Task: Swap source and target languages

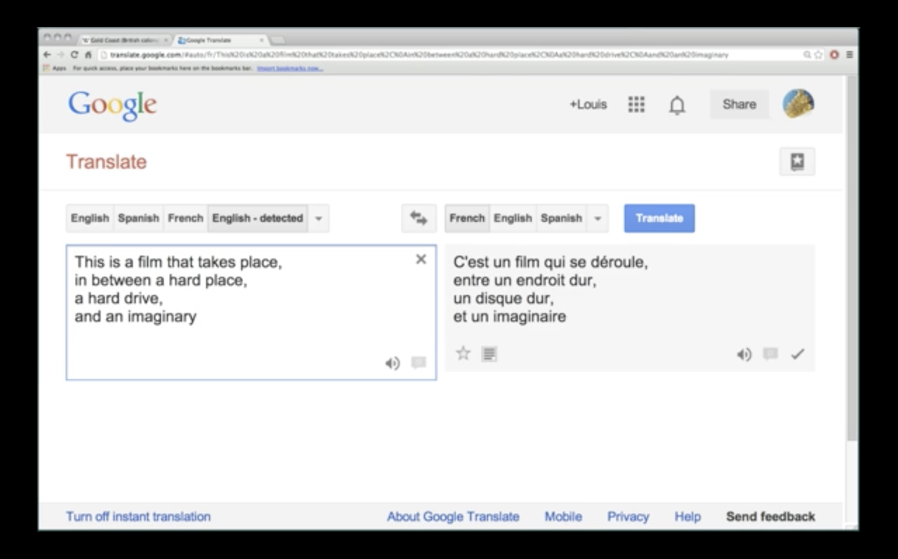Action: point(419,218)
